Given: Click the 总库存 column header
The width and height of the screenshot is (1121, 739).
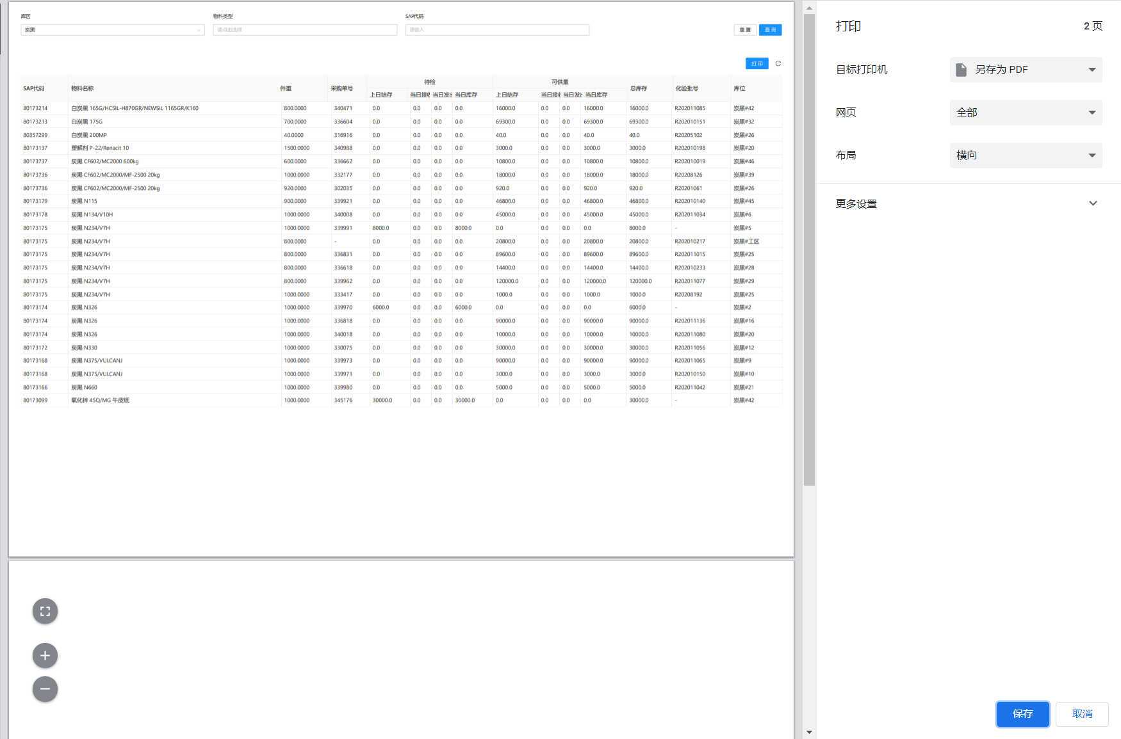Looking at the screenshot, I should (x=639, y=88).
